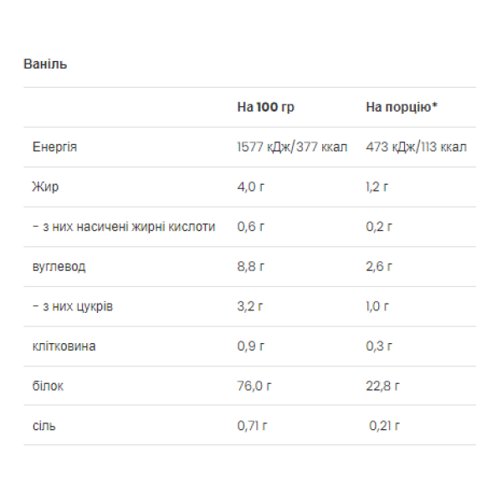Select the На порцію* column header
The width and height of the screenshot is (502, 502).
coord(402,108)
